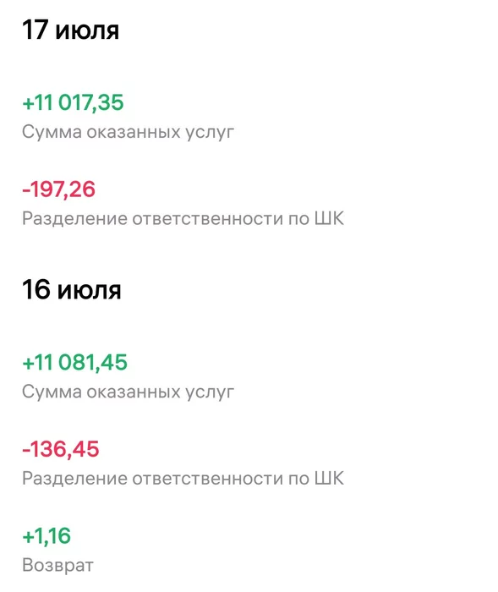The height and width of the screenshot is (592, 498).
Task: Click the word ответственности below -197,26
Action: (208, 219)
